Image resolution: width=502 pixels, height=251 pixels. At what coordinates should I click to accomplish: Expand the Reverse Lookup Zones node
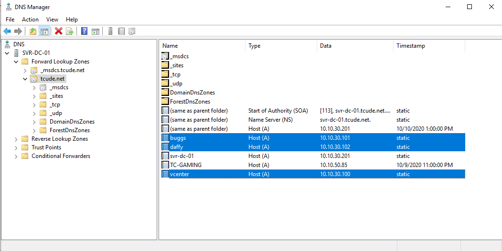click(16, 139)
